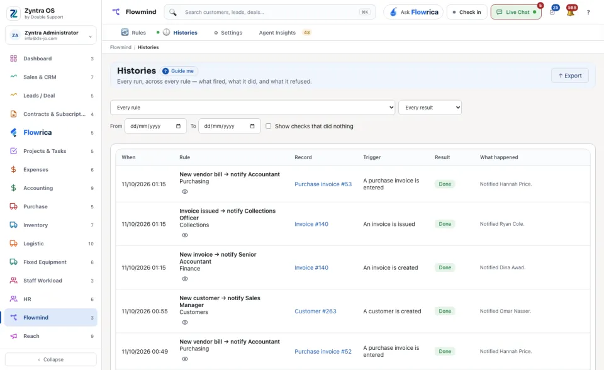Click the Inventory truck icon in sidebar

pos(13,225)
